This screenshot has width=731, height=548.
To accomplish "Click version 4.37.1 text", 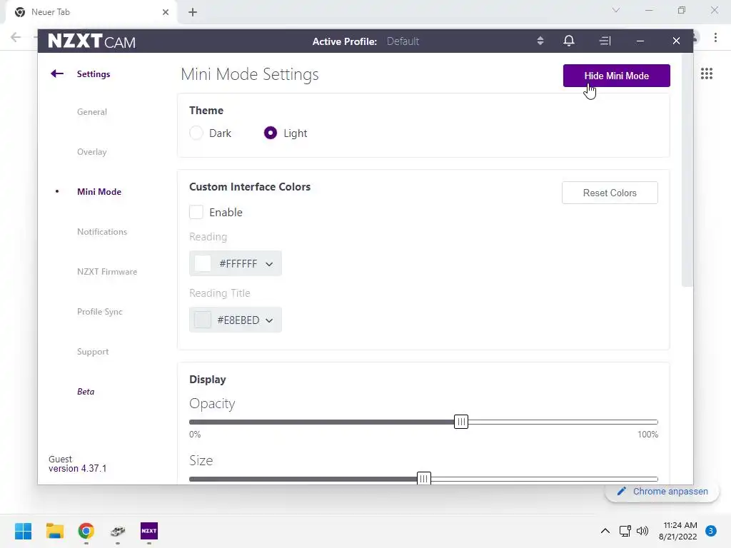I will (77, 468).
